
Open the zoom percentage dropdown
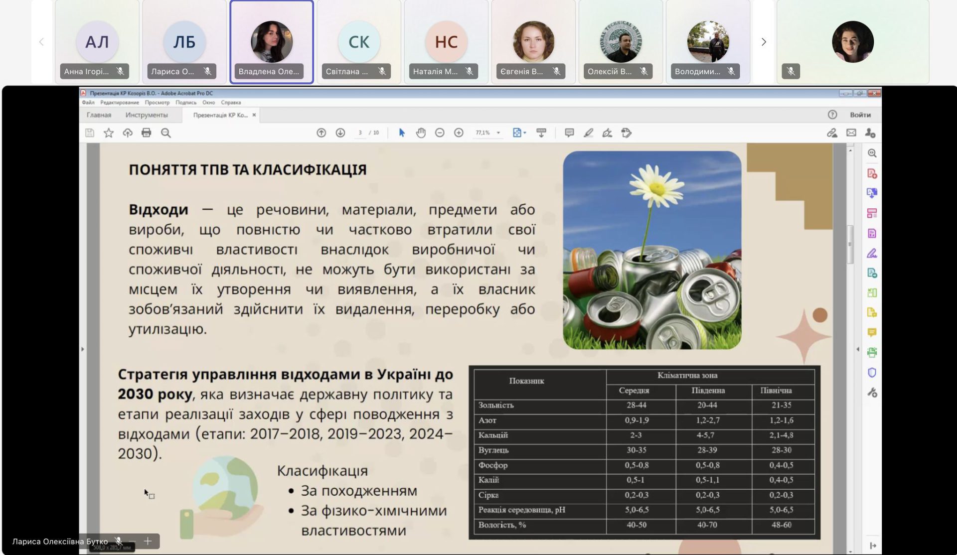pos(498,133)
